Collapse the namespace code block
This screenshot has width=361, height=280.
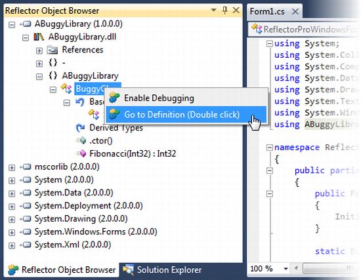click(269, 148)
